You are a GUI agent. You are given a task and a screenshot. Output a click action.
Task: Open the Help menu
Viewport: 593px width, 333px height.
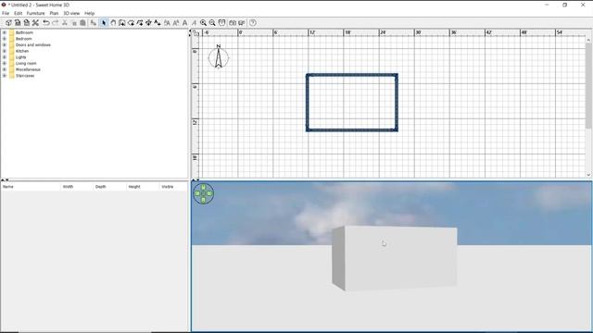click(90, 13)
